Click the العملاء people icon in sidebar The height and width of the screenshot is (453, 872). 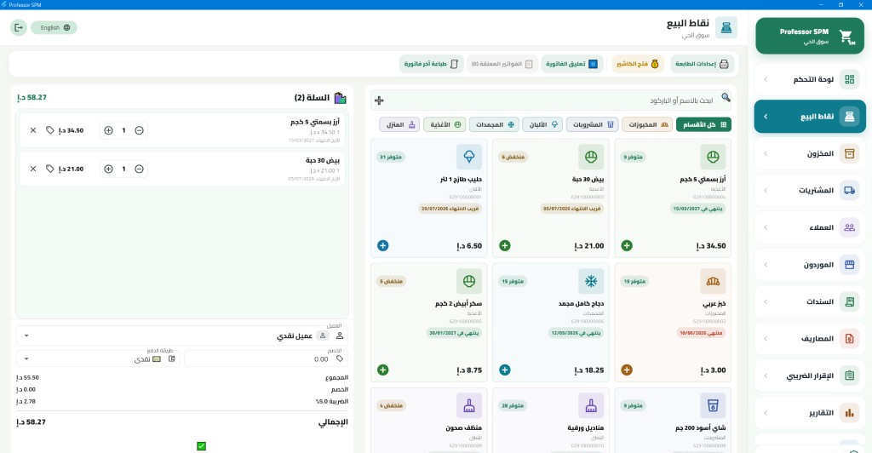tap(849, 227)
